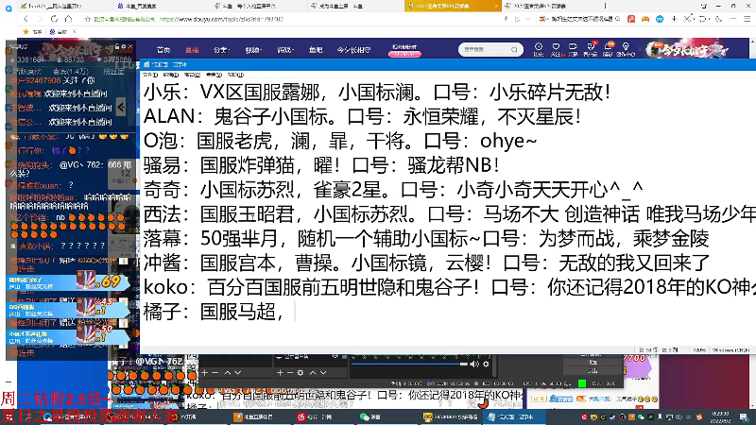The width and height of the screenshot is (756, 425).
Task: Adjust the OBS mixer volume slider
Action: (409, 365)
